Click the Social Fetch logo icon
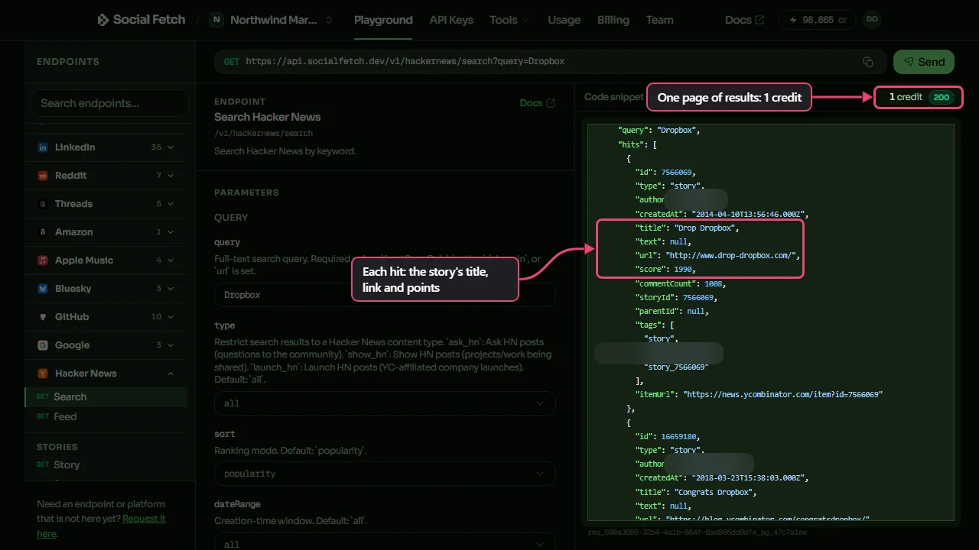979x550 pixels. pyautogui.click(x=103, y=20)
